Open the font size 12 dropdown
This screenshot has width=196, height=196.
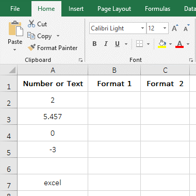tap(165, 28)
